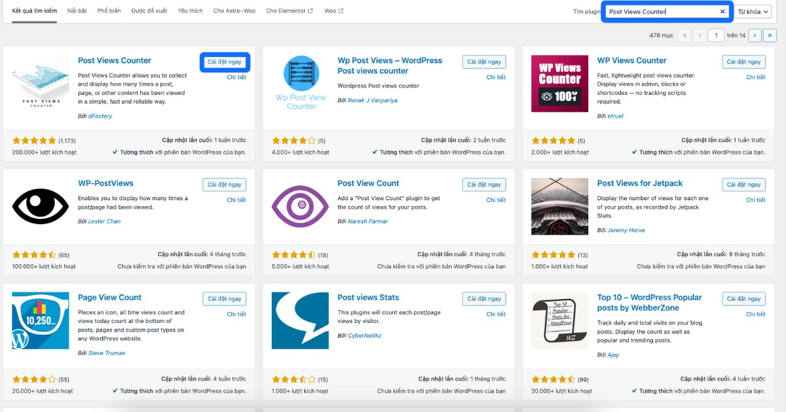Open the WP Views Counter title link
This screenshot has width=786, height=412.
[632, 61]
